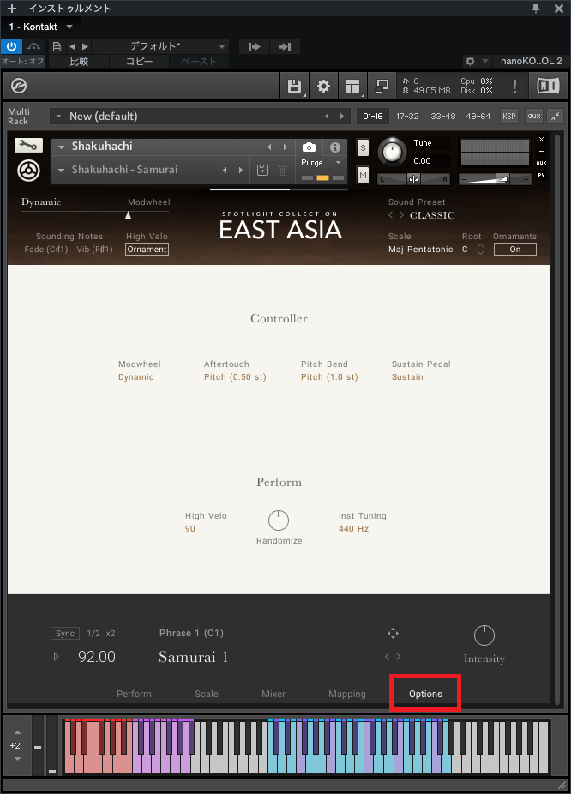
Task: Open the workspace layout view icon
Action: (353, 86)
